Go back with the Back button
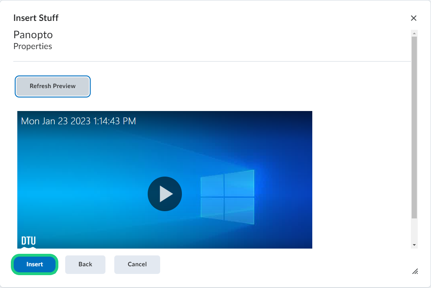Viewport: 431px width, 288px height. (x=85, y=264)
